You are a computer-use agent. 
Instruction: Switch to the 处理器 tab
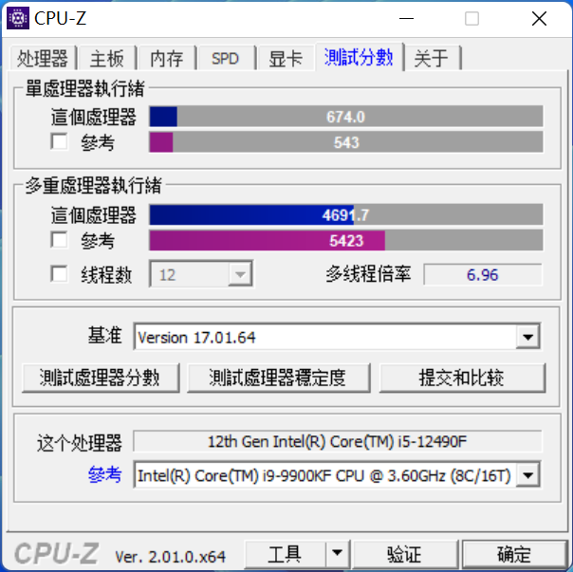(43, 58)
